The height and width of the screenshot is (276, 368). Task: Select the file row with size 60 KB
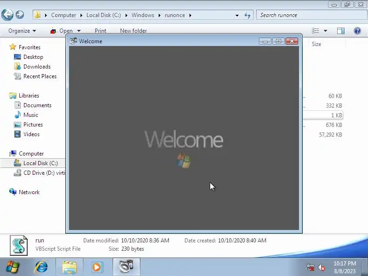323,96
